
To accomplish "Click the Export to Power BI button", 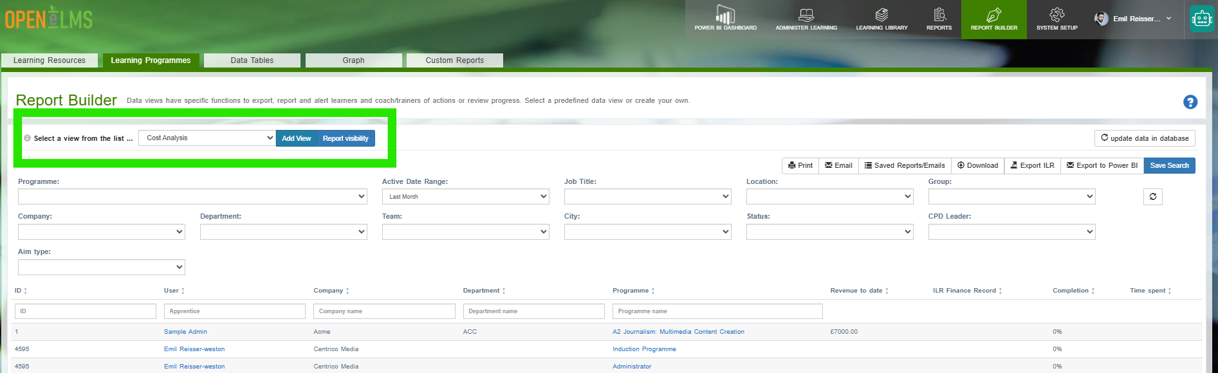I will pos(1102,166).
